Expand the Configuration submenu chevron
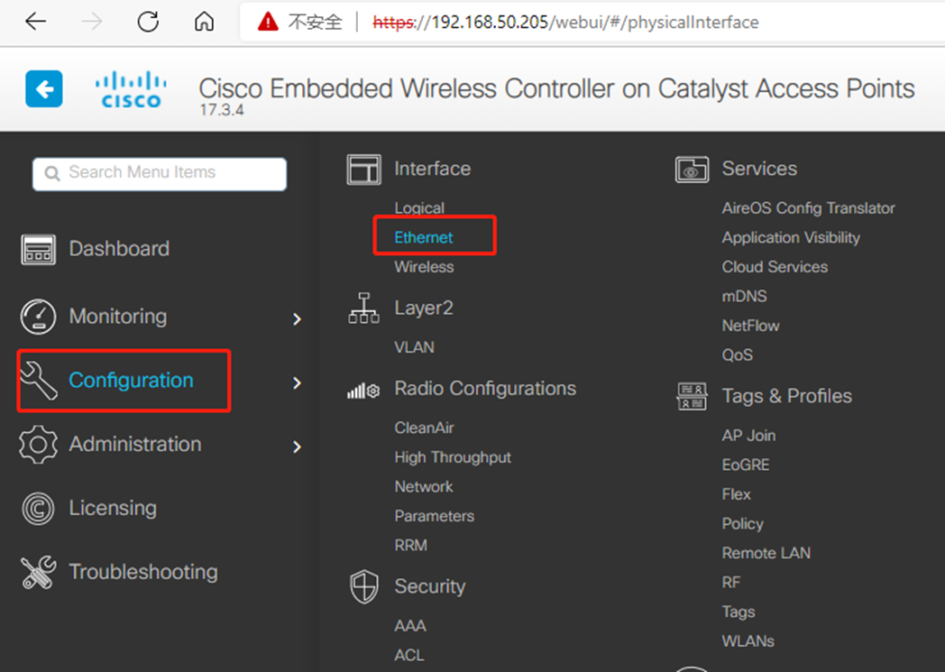 click(297, 382)
